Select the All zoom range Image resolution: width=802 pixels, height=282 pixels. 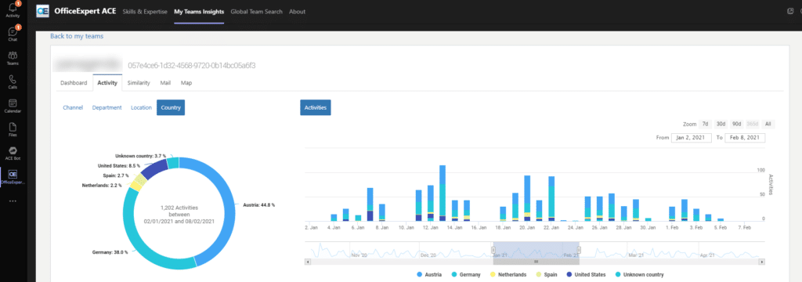[x=768, y=125]
